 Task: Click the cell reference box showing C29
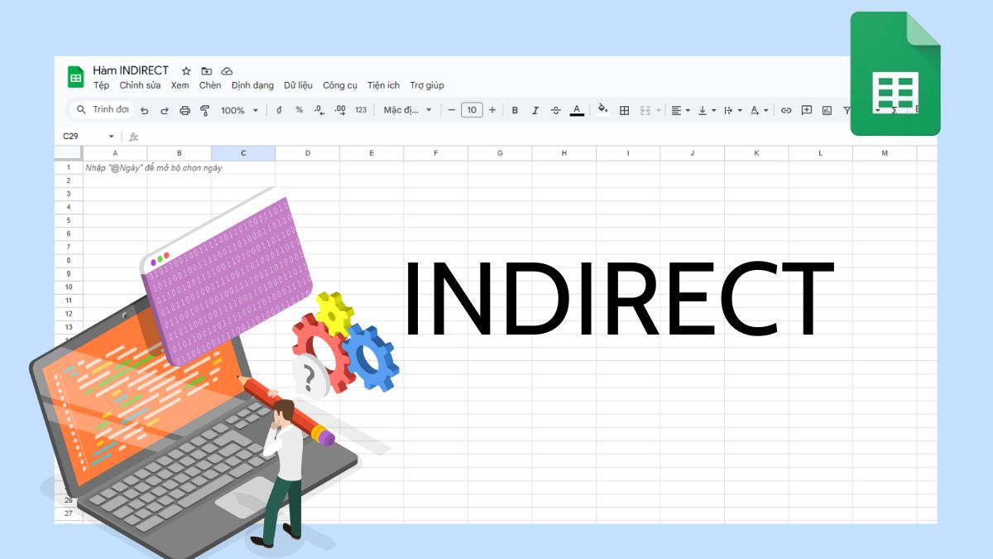click(x=83, y=135)
